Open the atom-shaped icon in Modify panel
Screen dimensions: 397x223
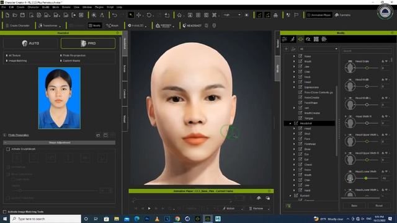pos(324,39)
